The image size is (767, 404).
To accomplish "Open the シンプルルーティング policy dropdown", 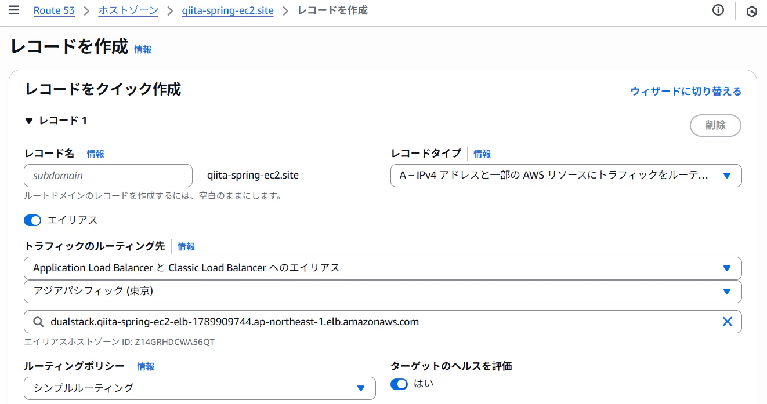I will (200, 388).
